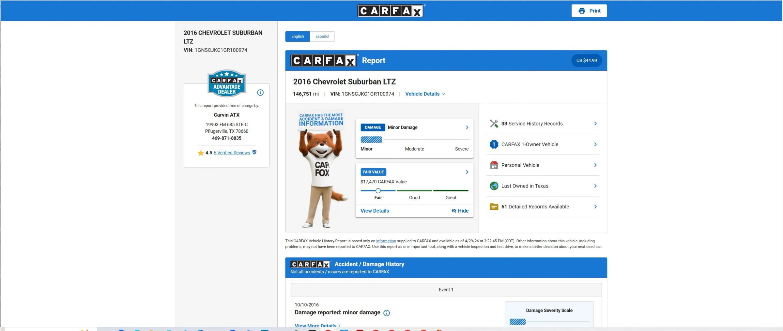Expand the Vehicle Details dropdown
The height and width of the screenshot is (331, 783).
(x=425, y=94)
